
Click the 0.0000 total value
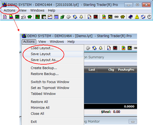click(129, 106)
